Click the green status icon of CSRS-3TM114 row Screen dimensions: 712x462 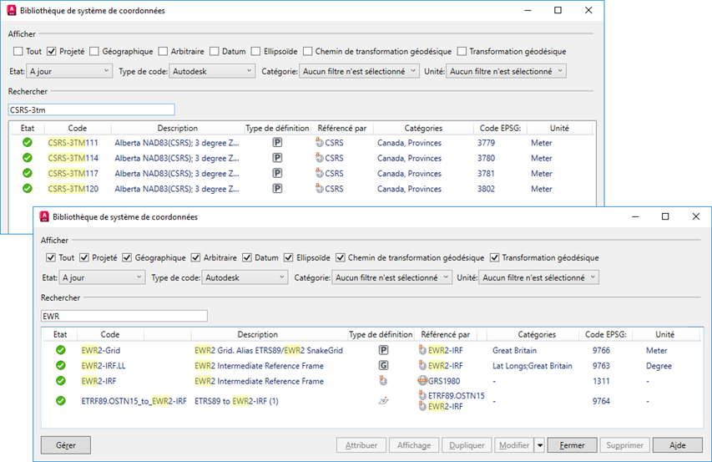[x=28, y=158]
